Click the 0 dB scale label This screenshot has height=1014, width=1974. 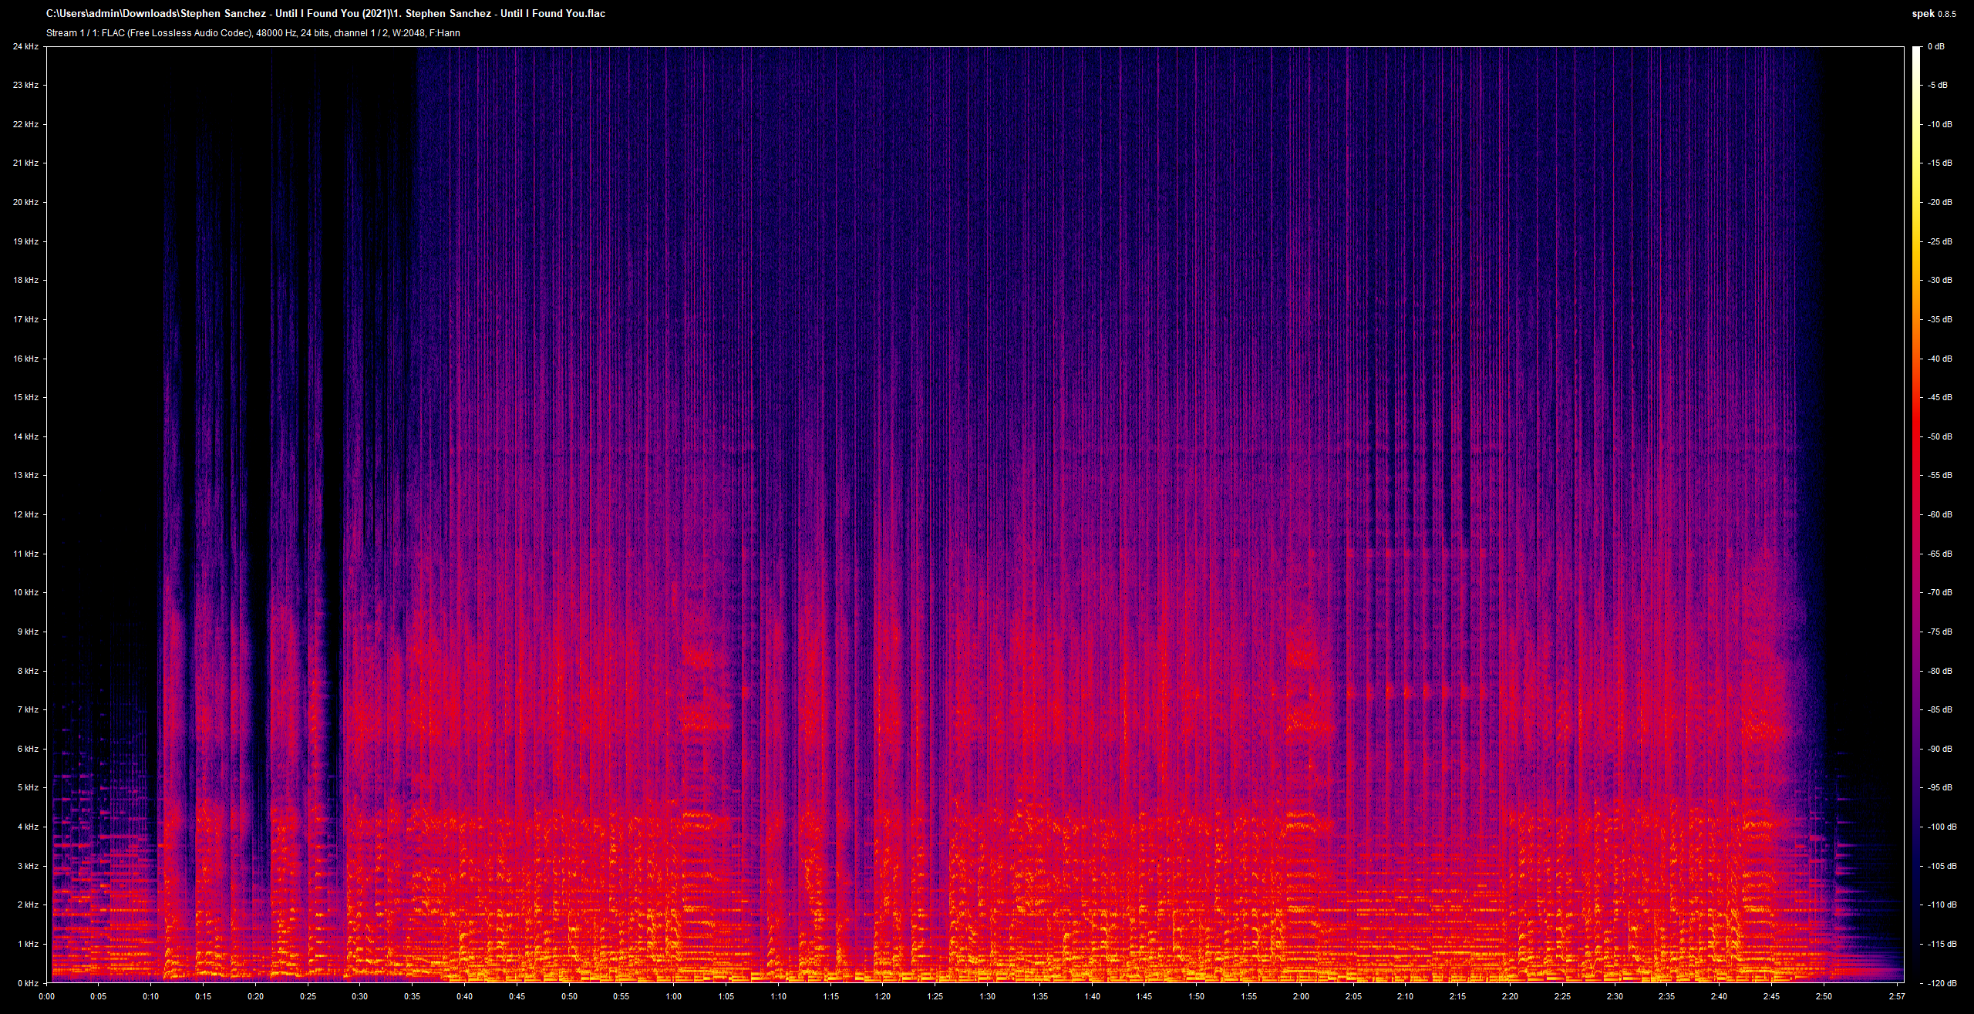pos(1935,46)
